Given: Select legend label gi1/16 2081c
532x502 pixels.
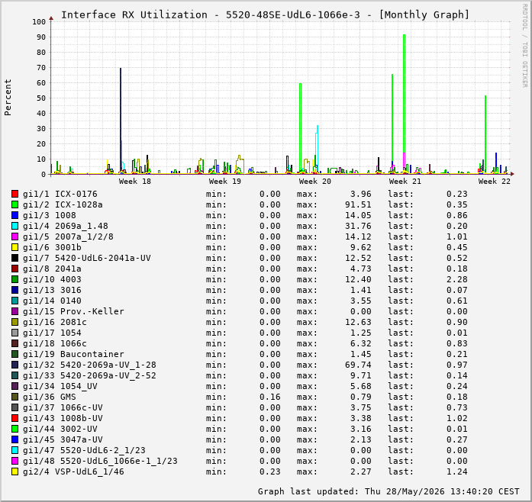Looking at the screenshot, I should [55, 322].
